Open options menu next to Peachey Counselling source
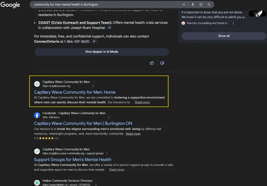 233,23
